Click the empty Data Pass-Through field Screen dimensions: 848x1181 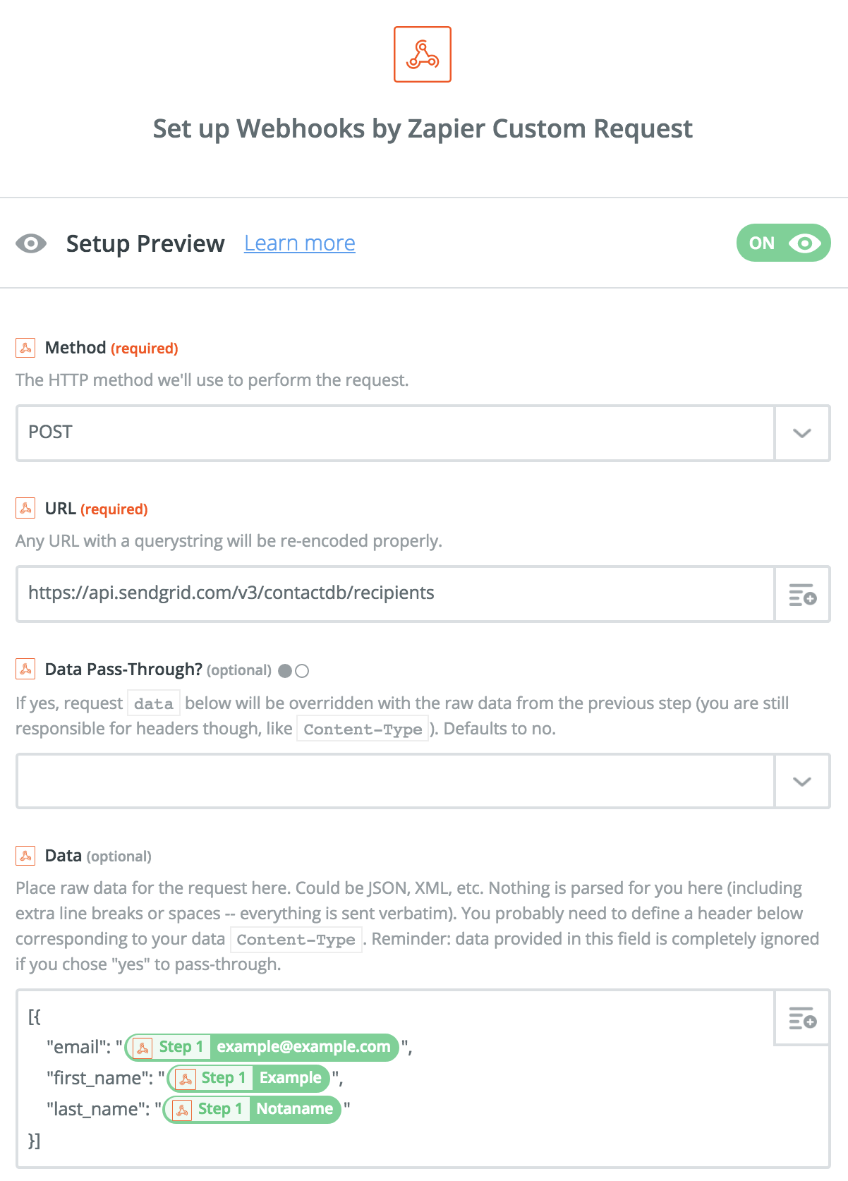point(395,781)
